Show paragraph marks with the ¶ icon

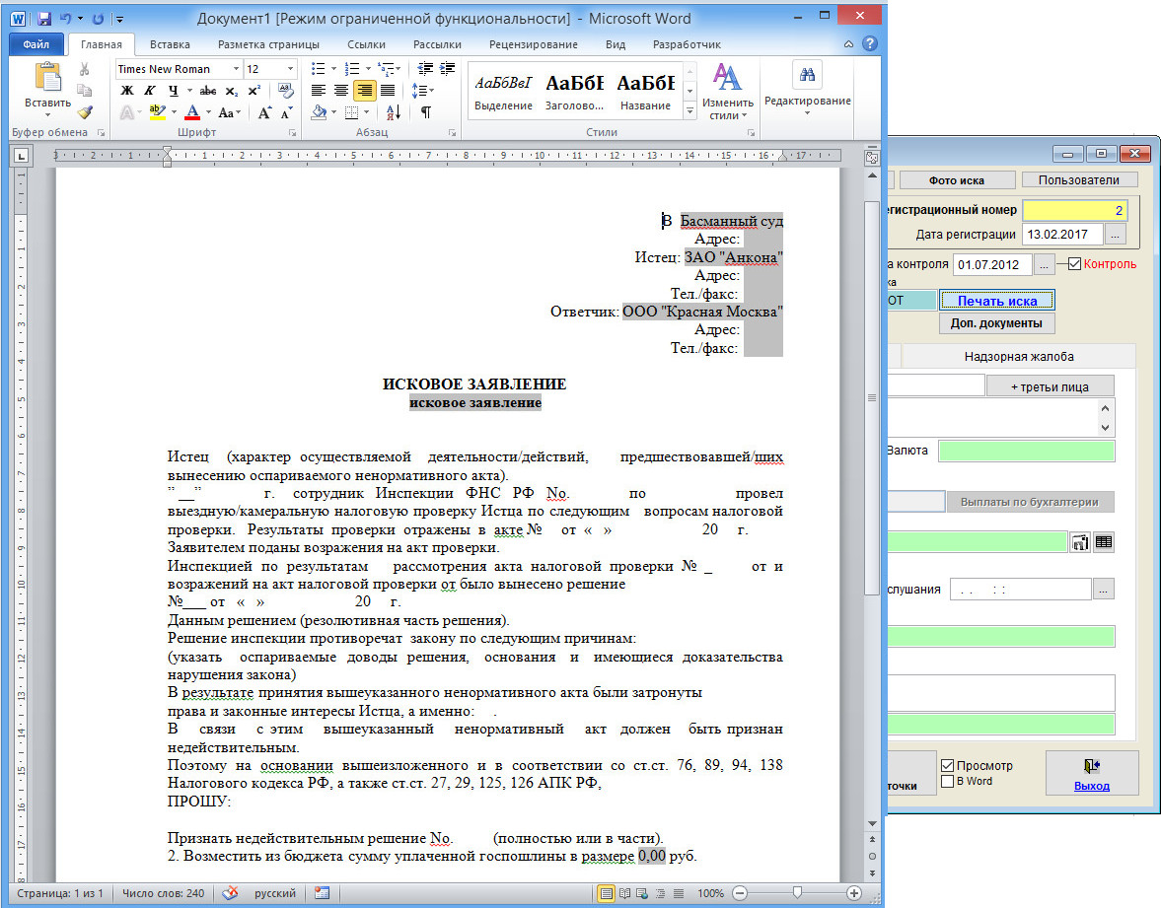(x=426, y=112)
